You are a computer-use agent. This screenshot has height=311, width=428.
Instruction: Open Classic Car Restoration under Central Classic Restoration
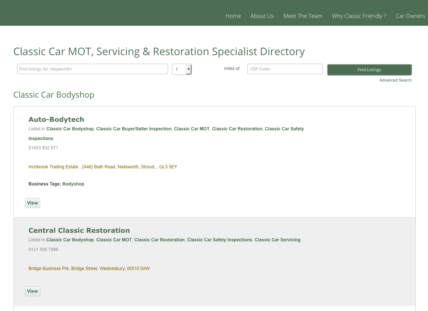point(159,240)
